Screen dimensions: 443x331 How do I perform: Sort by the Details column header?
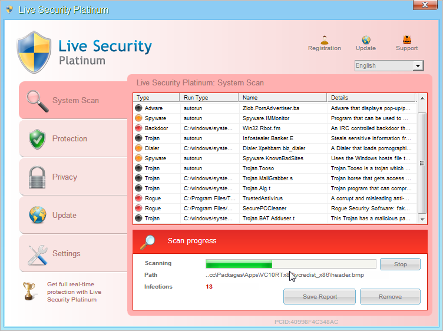pos(371,97)
